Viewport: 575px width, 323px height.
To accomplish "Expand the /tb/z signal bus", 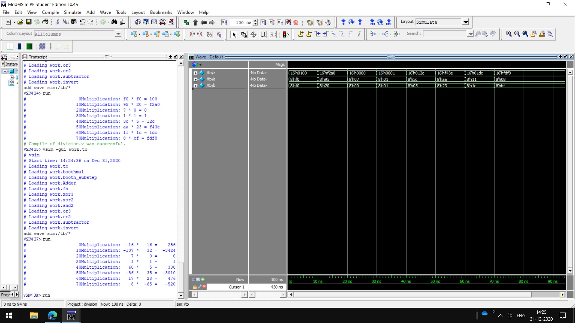I will point(196,73).
